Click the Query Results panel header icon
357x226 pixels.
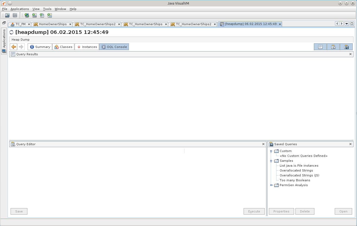(x=13, y=54)
